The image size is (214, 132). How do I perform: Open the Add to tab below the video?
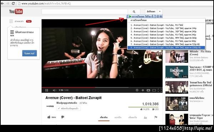(x=133, y=117)
